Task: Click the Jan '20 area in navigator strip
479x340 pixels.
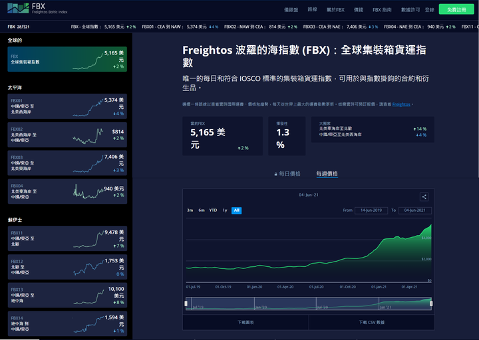Action: tap(261, 307)
